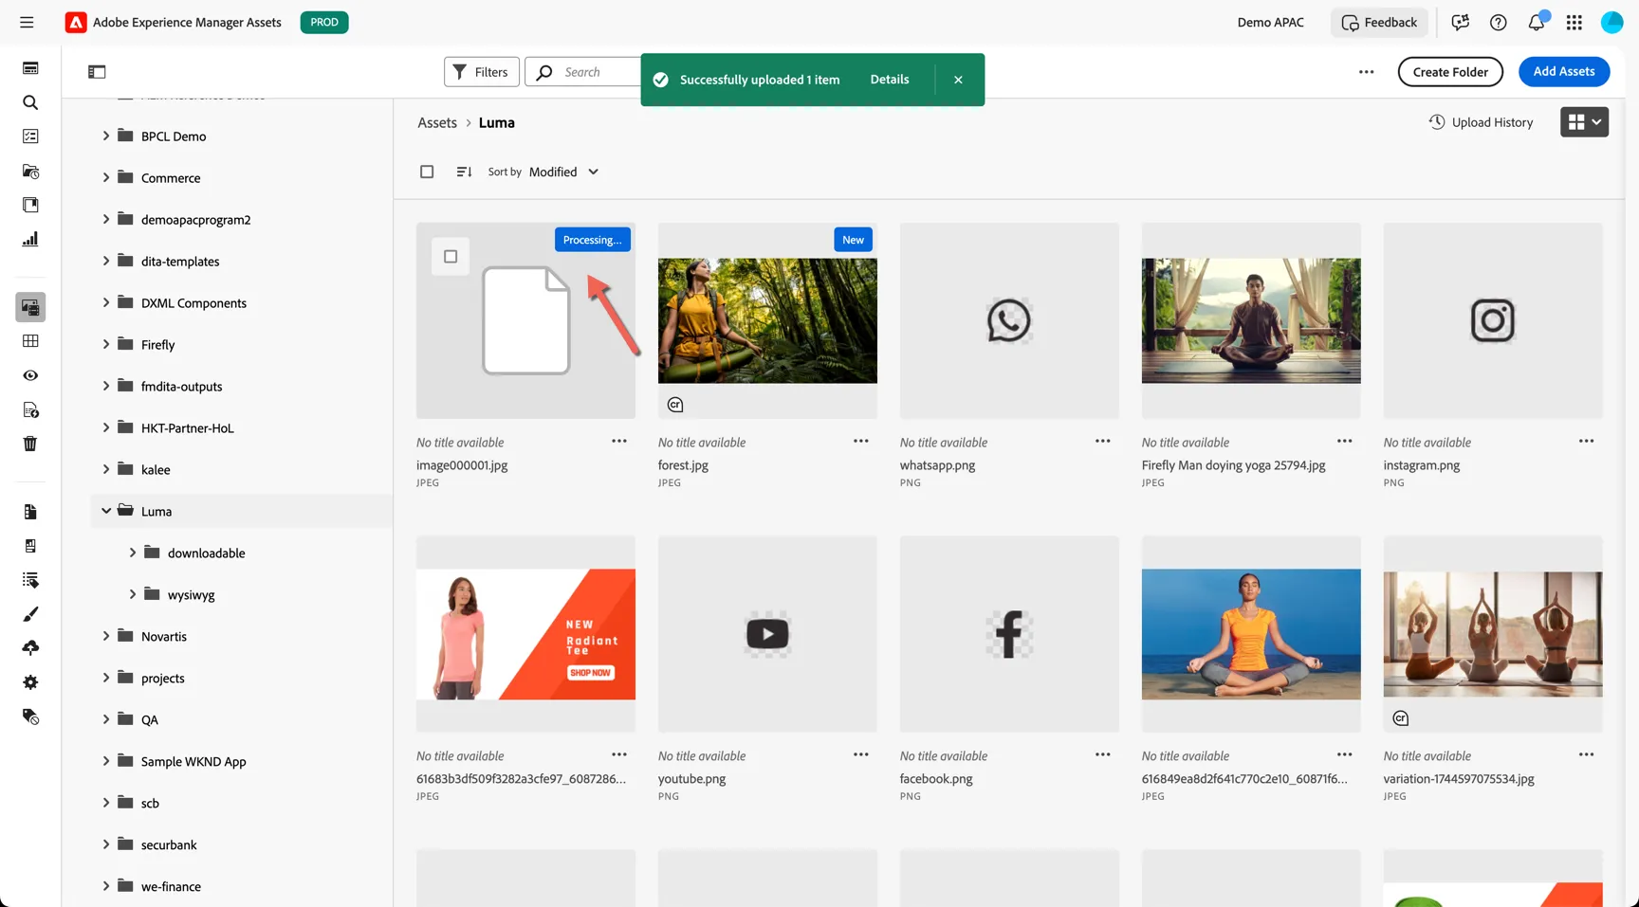
Task: Expand the Novartis folder
Action: [x=106, y=636]
